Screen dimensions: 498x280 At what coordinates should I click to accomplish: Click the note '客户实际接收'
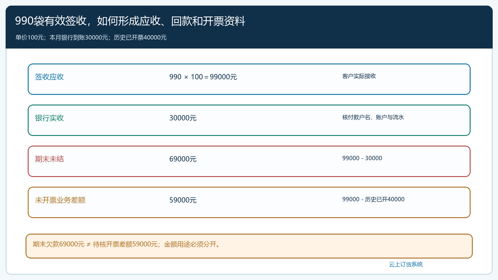click(x=359, y=76)
